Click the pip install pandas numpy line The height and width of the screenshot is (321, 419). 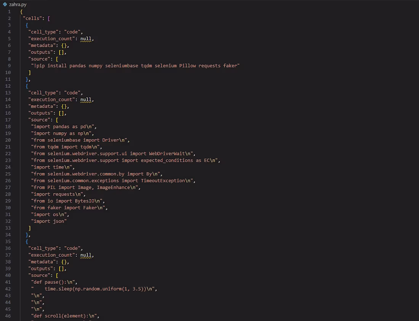point(135,66)
